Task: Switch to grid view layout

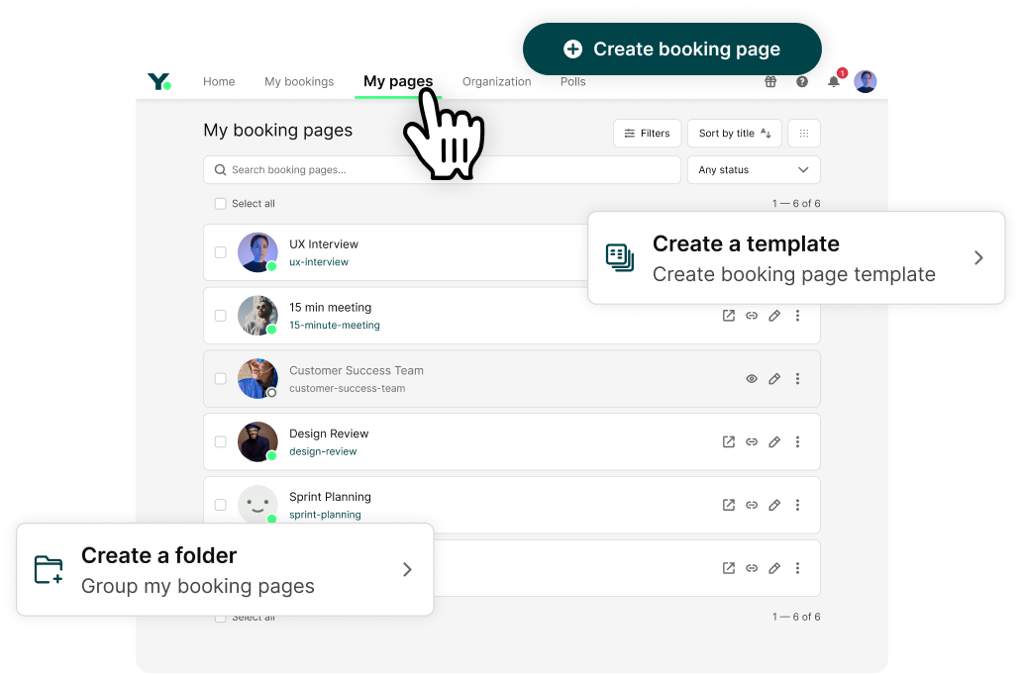Action: (x=803, y=133)
